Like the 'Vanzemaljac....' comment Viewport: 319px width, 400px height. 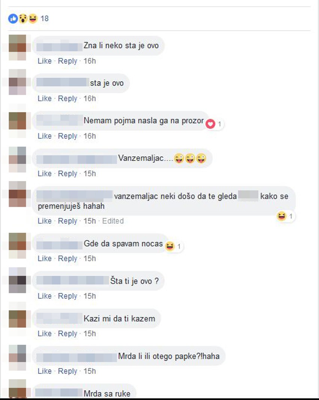click(x=45, y=173)
